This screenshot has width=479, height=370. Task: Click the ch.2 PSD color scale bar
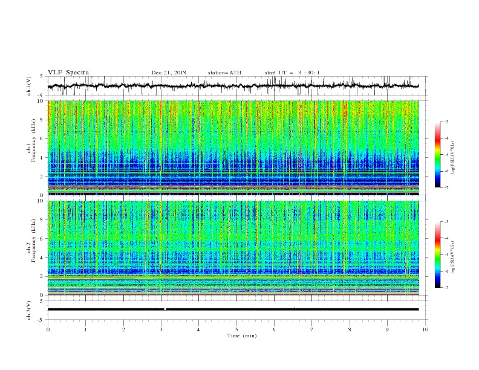(x=437, y=255)
